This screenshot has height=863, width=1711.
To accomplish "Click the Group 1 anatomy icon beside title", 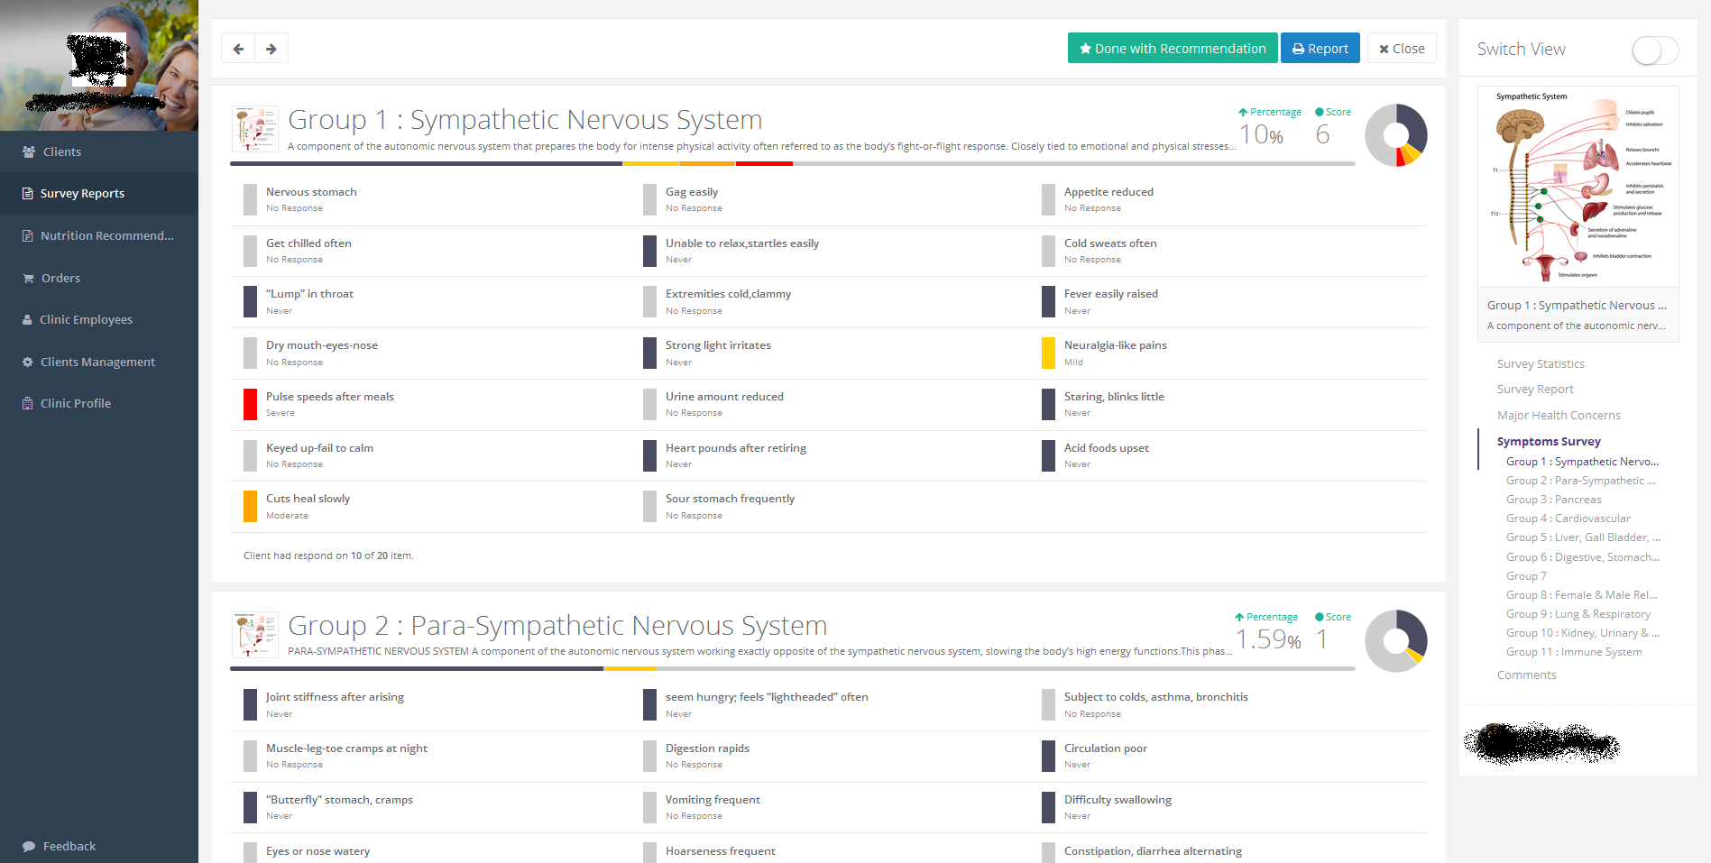I will tap(254, 129).
